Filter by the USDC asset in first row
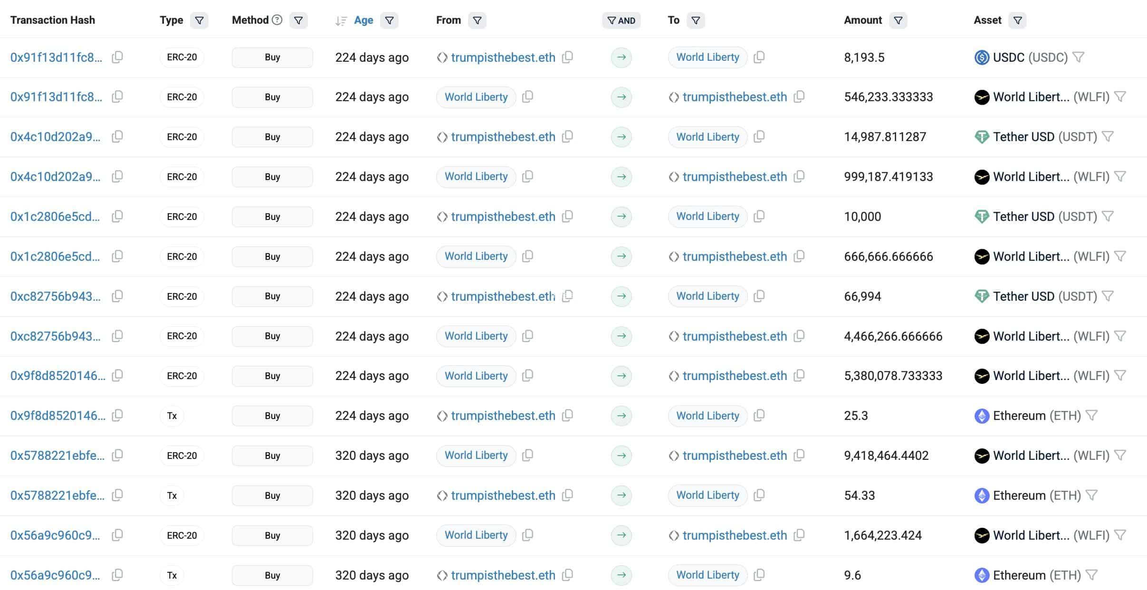The image size is (1147, 590). (x=1079, y=57)
